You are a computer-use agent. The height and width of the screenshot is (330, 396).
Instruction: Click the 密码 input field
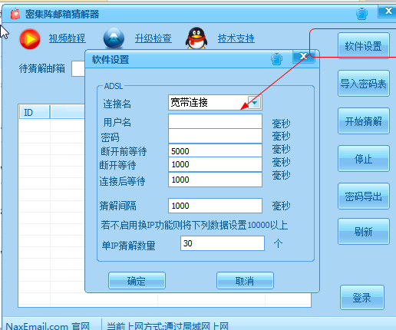point(215,136)
